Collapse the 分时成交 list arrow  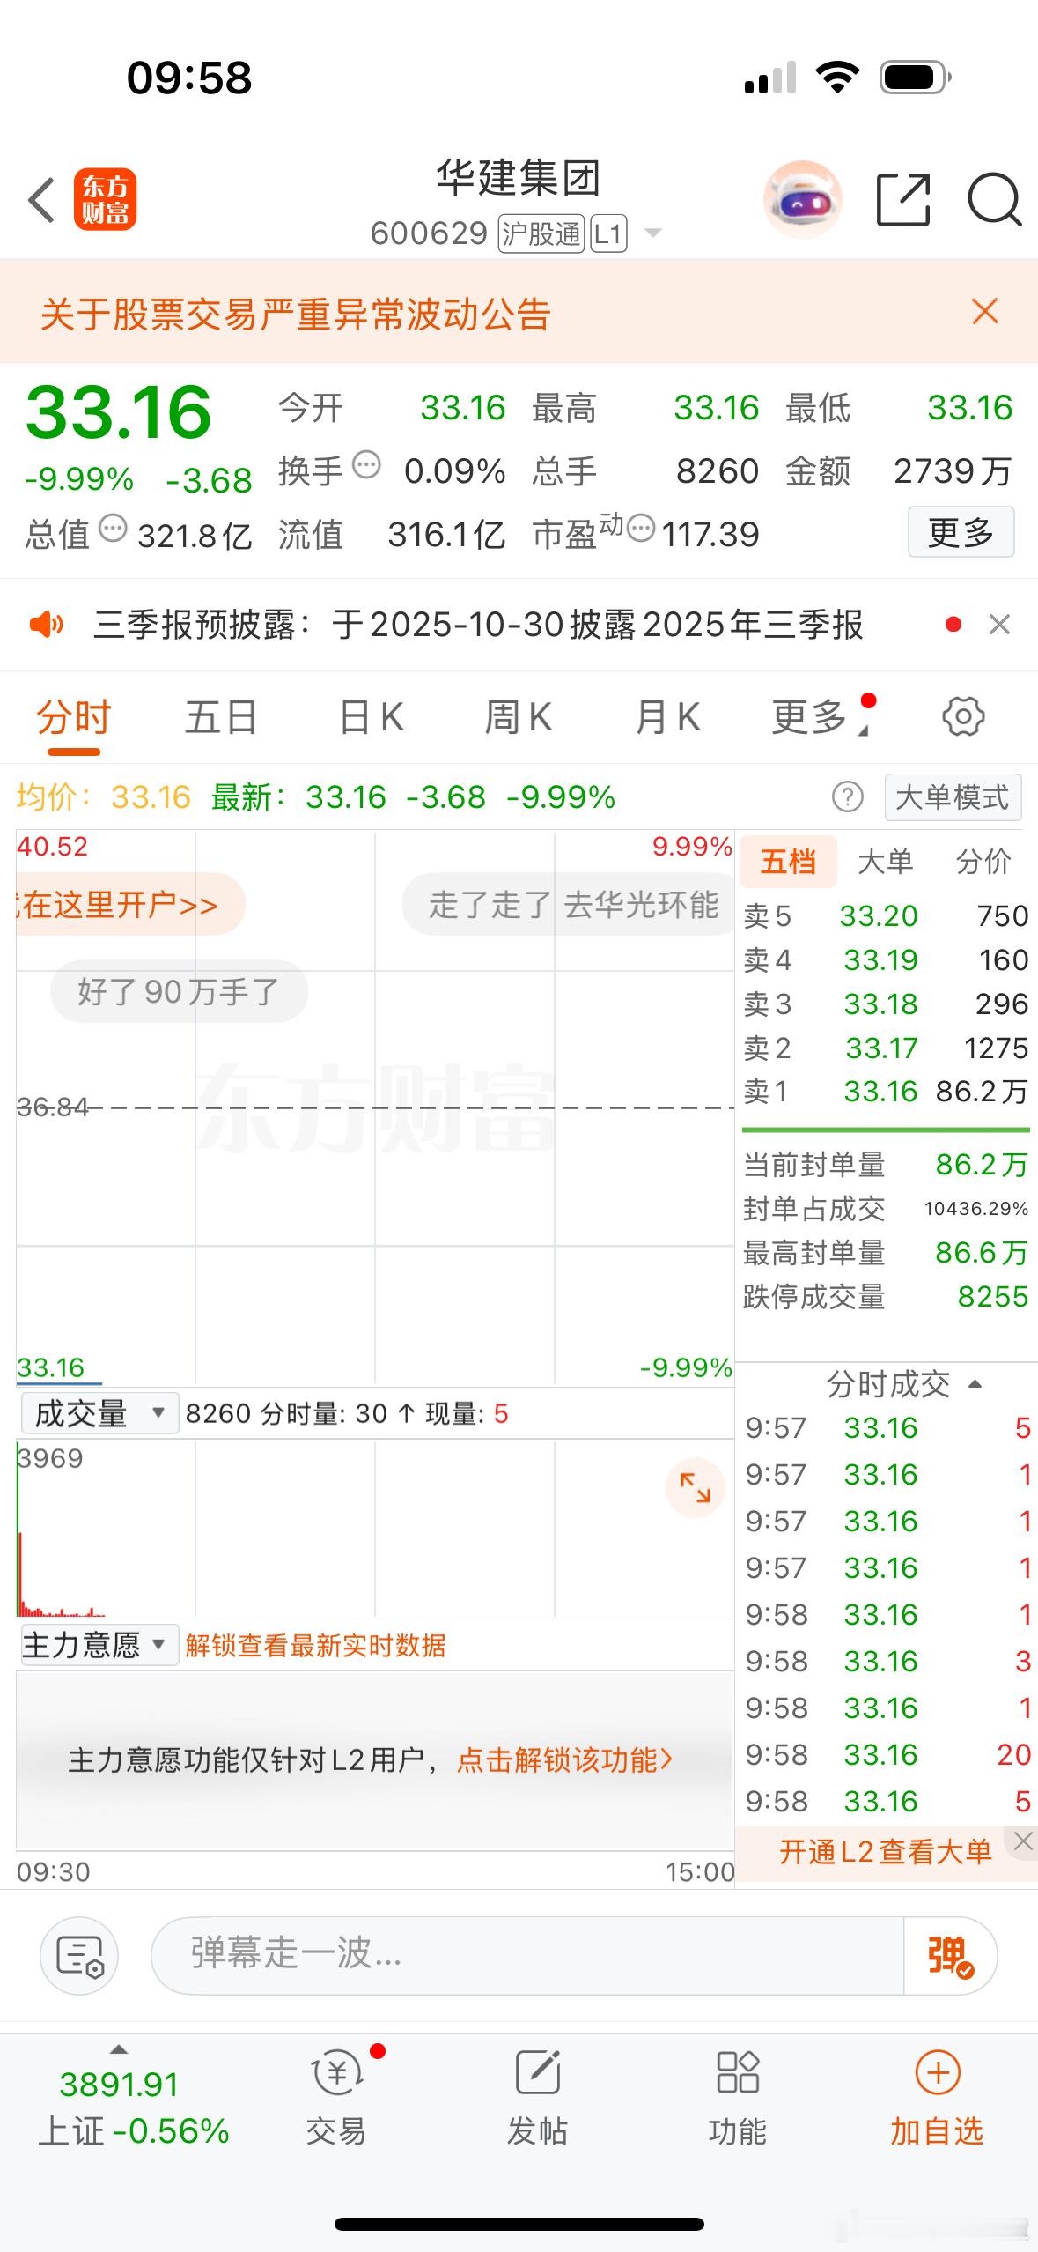(975, 1384)
